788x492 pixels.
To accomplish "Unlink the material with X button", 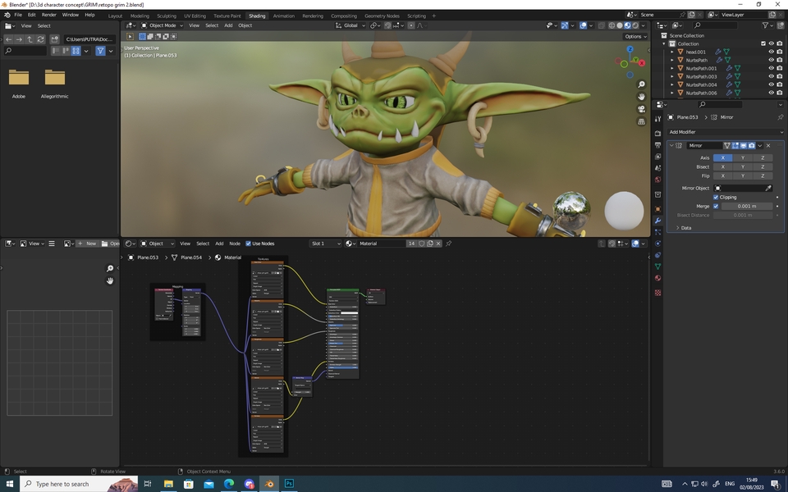I will point(438,244).
